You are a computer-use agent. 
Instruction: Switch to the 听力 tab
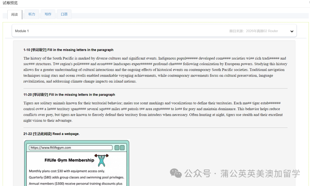click(x=32, y=14)
